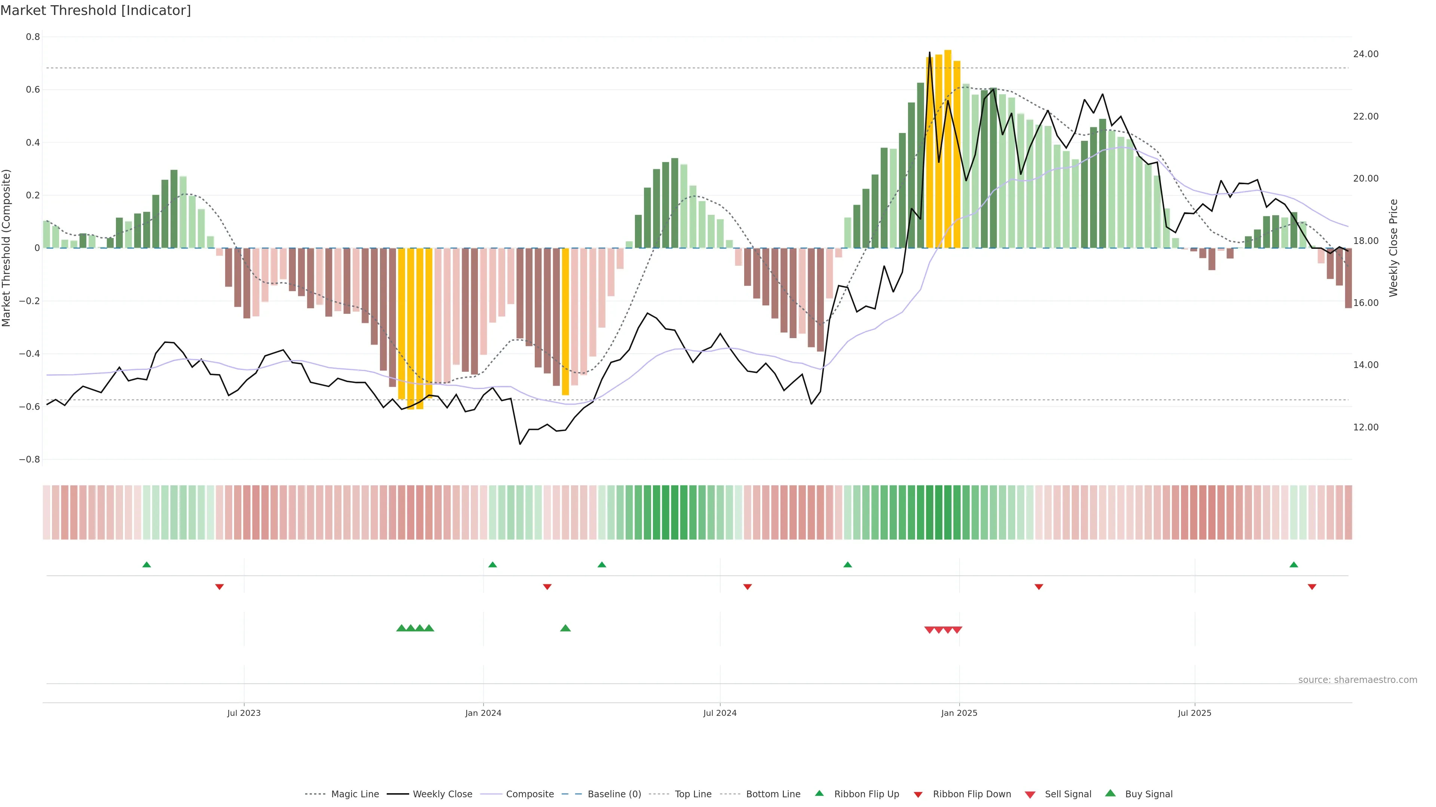Click the Market Threshold [Indicator] title
Image resolution: width=1436 pixels, height=807 pixels.
(95, 10)
